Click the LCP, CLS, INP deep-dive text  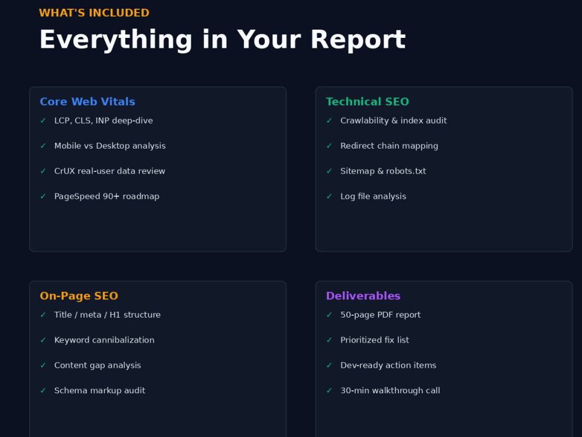point(104,121)
